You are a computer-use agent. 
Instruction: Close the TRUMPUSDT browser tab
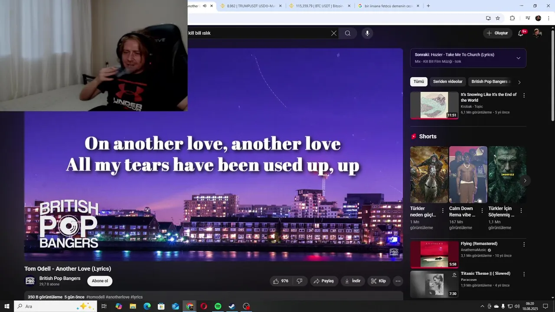tap(280, 6)
